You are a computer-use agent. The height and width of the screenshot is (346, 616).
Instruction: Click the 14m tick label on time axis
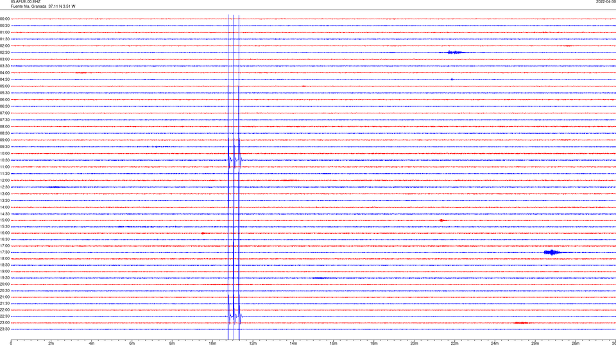tap(293, 343)
